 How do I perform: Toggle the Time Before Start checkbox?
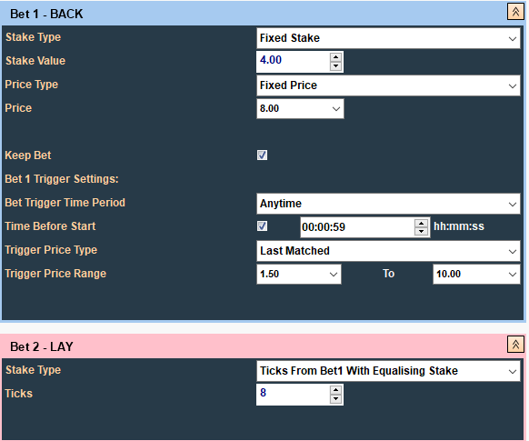pos(262,226)
